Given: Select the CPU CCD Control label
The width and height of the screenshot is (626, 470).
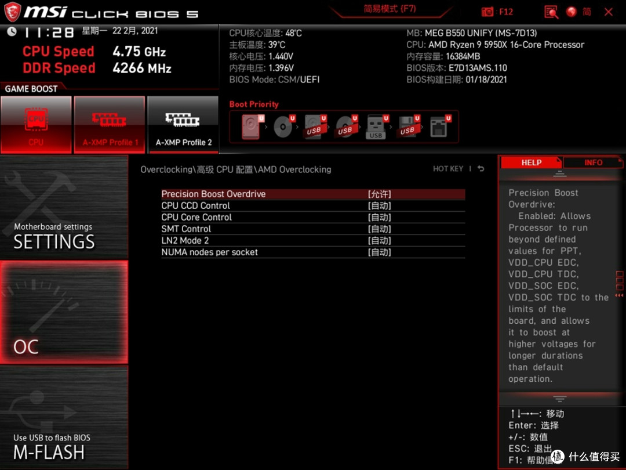Looking at the screenshot, I should coord(196,206).
